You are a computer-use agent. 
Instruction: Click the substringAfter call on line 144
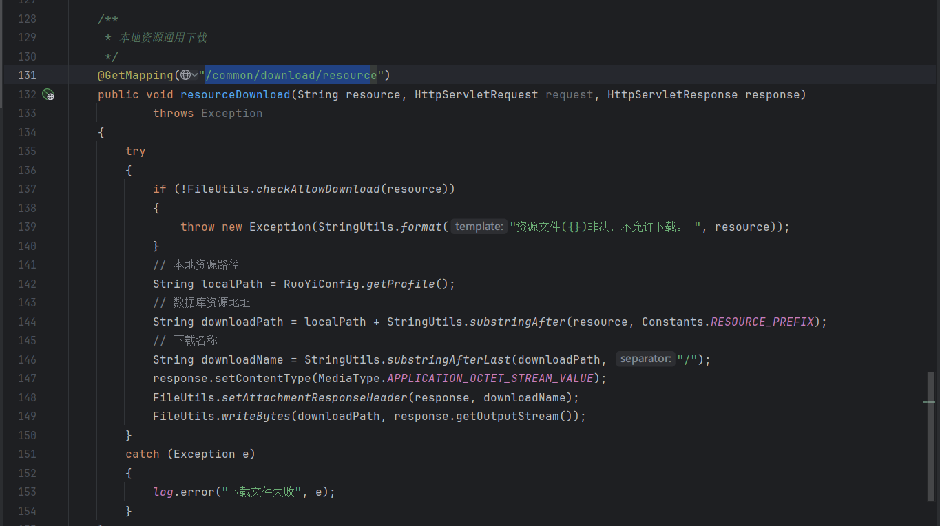tap(518, 322)
